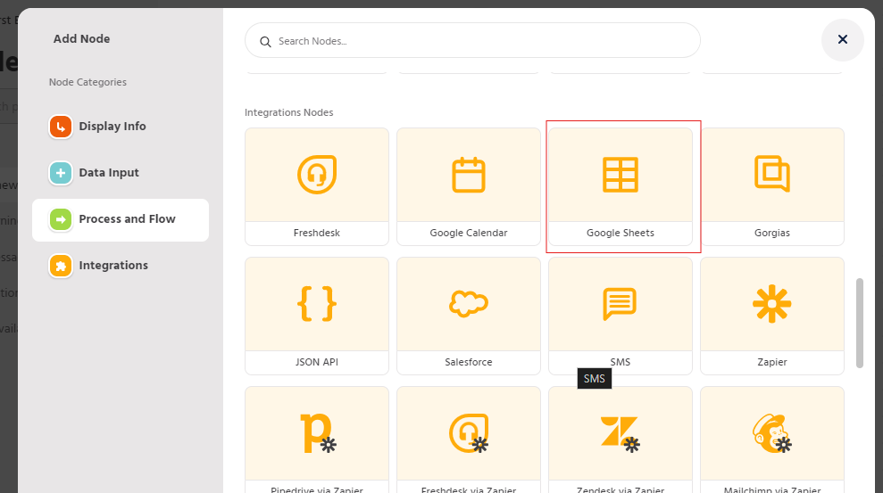Pick the Salesforce cloud icon
The image size is (883, 493).
(x=468, y=304)
